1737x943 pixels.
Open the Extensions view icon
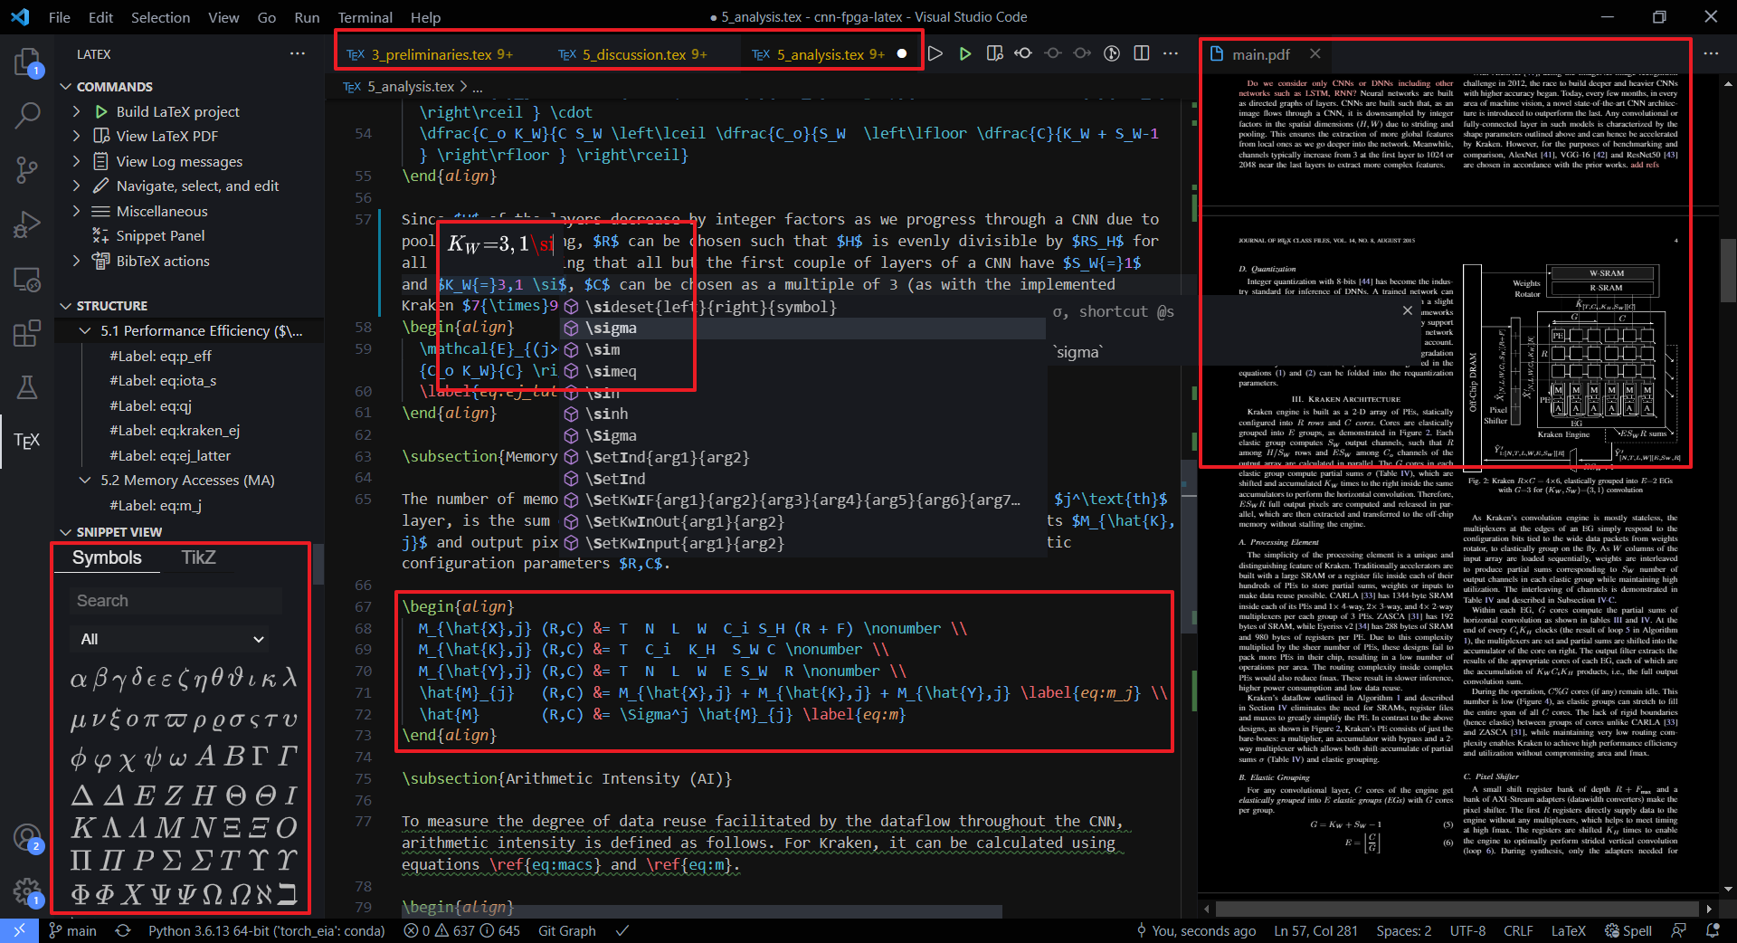pyautogui.click(x=27, y=333)
